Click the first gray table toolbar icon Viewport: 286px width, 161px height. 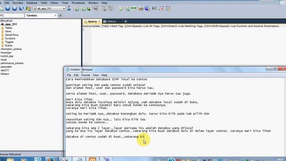click(x=97, y=8)
